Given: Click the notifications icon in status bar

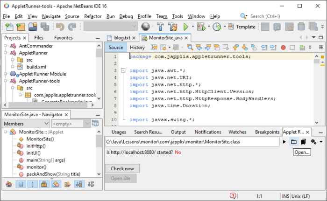Looking at the screenshot, I should (233, 195).
